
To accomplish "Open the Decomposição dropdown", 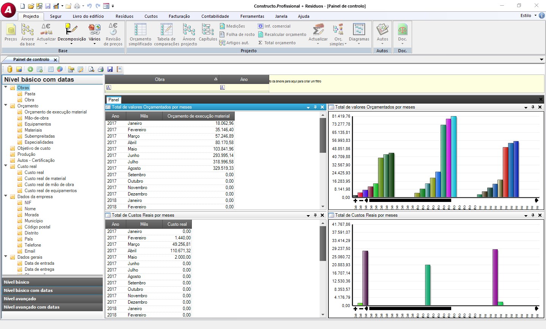I will coord(72,44).
